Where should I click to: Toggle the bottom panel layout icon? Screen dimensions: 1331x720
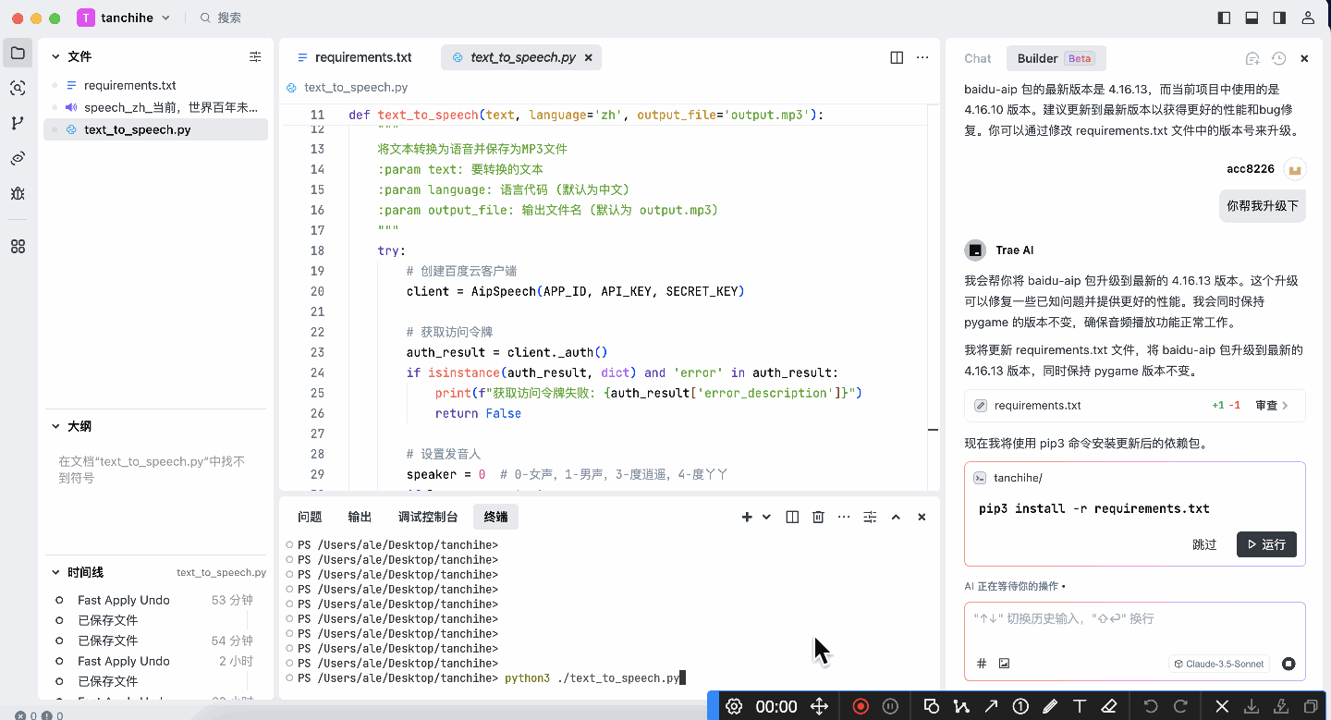coord(1252,18)
